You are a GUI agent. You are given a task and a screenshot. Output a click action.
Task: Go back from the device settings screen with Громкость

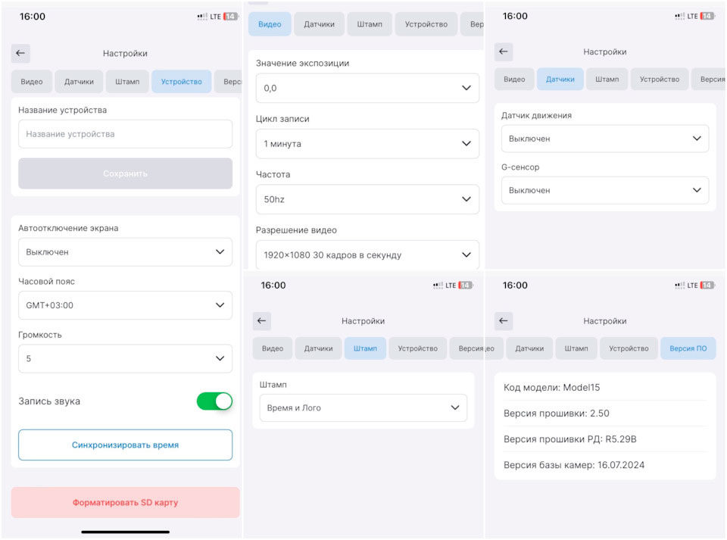[20, 53]
